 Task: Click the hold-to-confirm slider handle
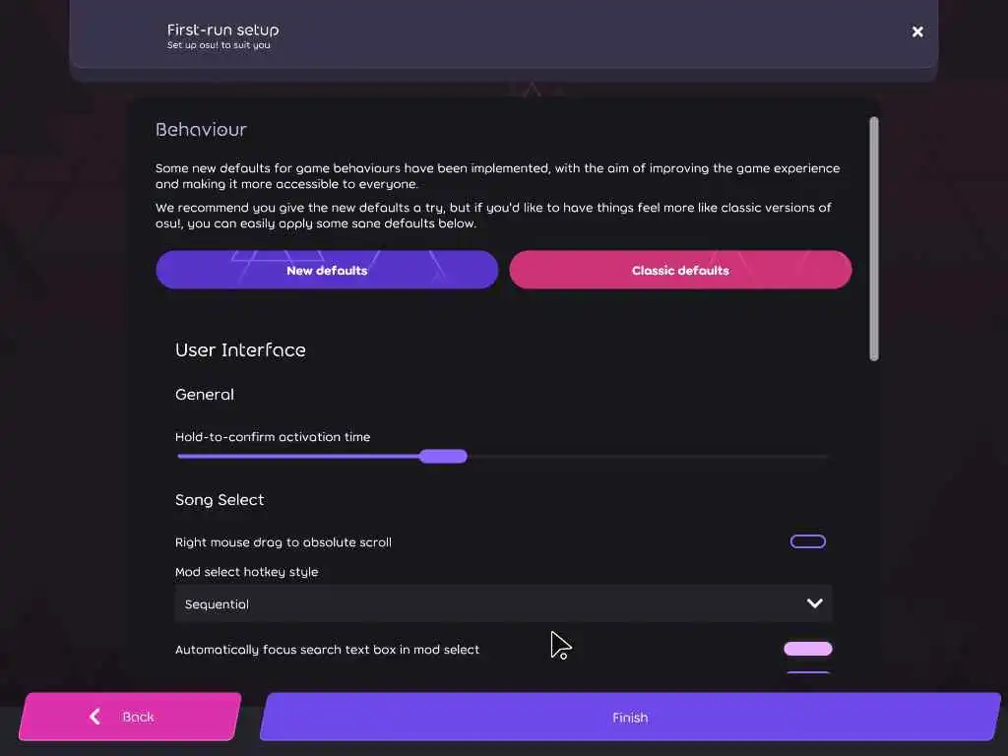click(443, 456)
